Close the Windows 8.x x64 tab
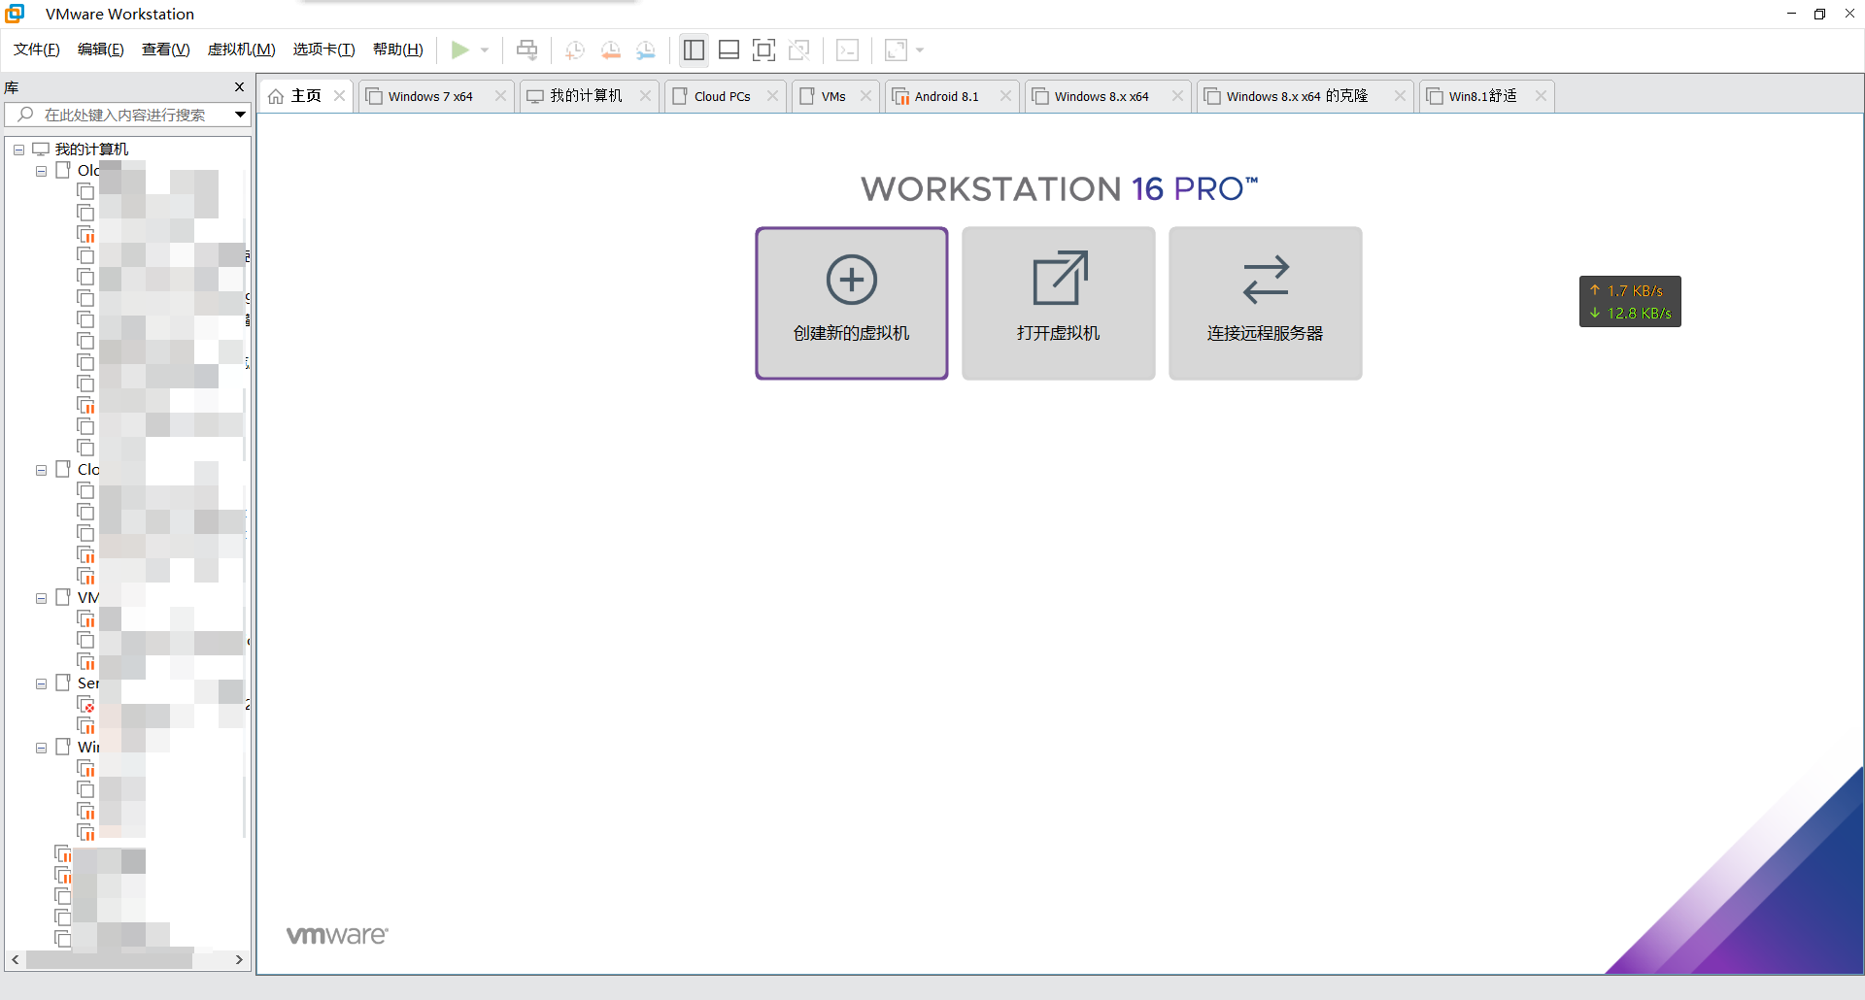The width and height of the screenshot is (1865, 1000). [1177, 96]
